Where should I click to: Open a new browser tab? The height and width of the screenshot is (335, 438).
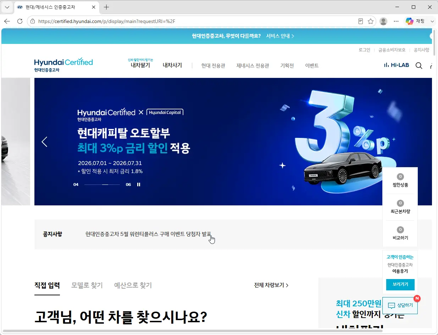click(106, 7)
